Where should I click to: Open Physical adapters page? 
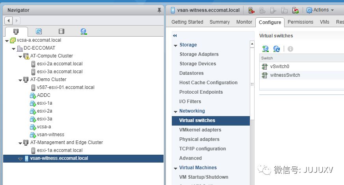click(199, 139)
